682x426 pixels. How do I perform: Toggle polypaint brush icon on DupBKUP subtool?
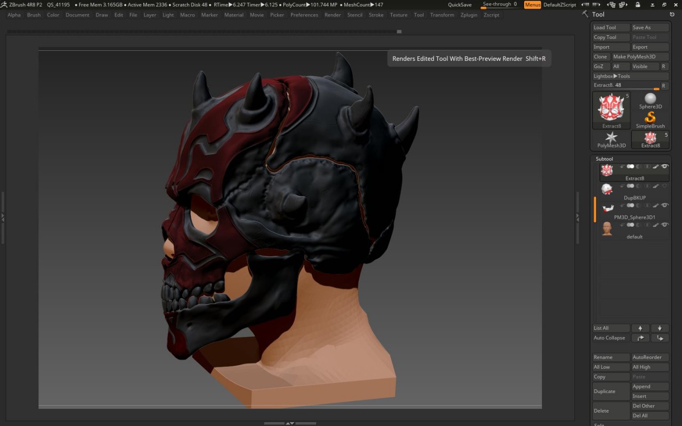[x=656, y=186]
